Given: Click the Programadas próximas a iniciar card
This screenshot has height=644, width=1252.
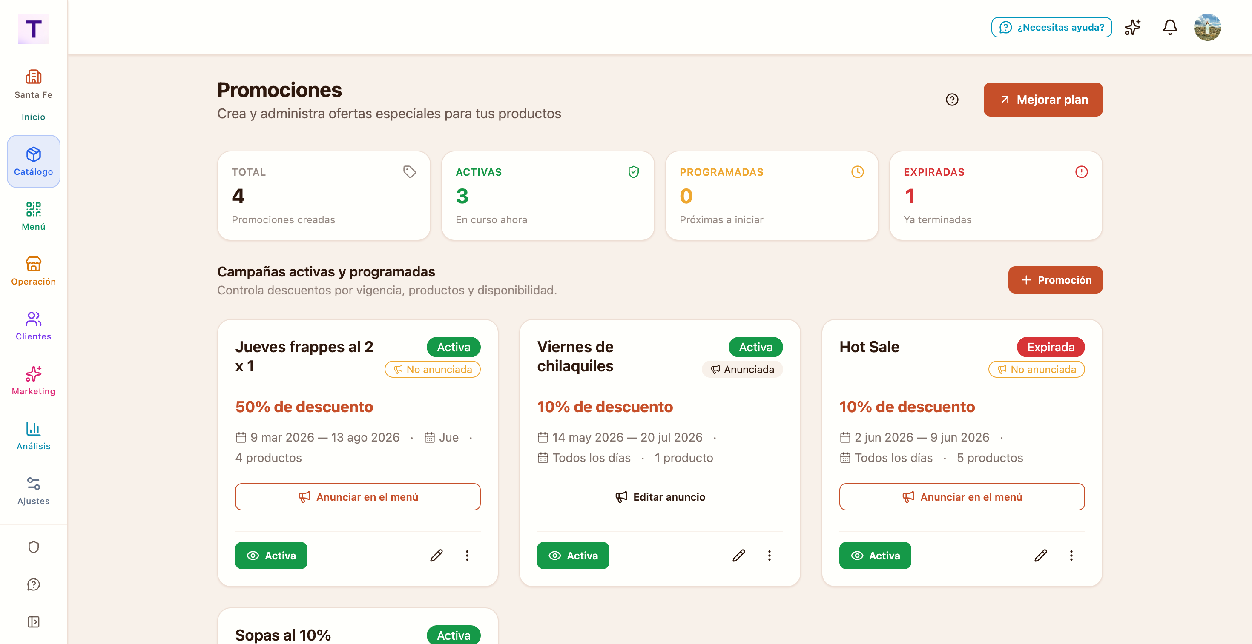Looking at the screenshot, I should 772,196.
